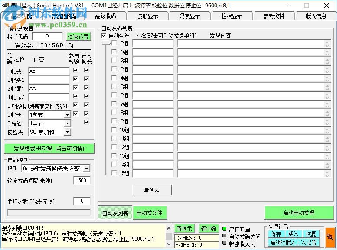This screenshot has height=250, width=337.
Task: Click the 格式代码 input field
Action: point(48,36)
